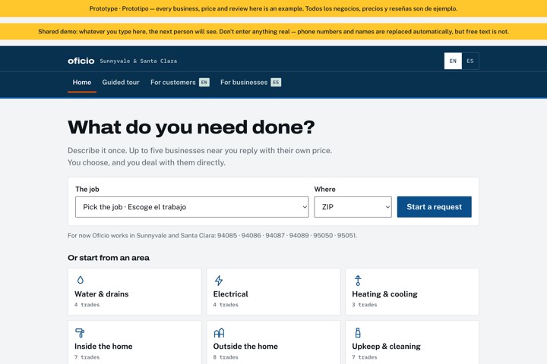Open the Electrical area card
The image size is (547, 364).
(x=273, y=291)
